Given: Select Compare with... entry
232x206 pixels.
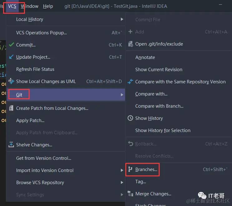Looking at the screenshot, I should pos(179,94).
